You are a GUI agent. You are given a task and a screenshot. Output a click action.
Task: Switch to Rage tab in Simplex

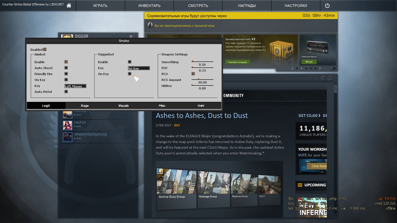pyautogui.click(x=85, y=106)
